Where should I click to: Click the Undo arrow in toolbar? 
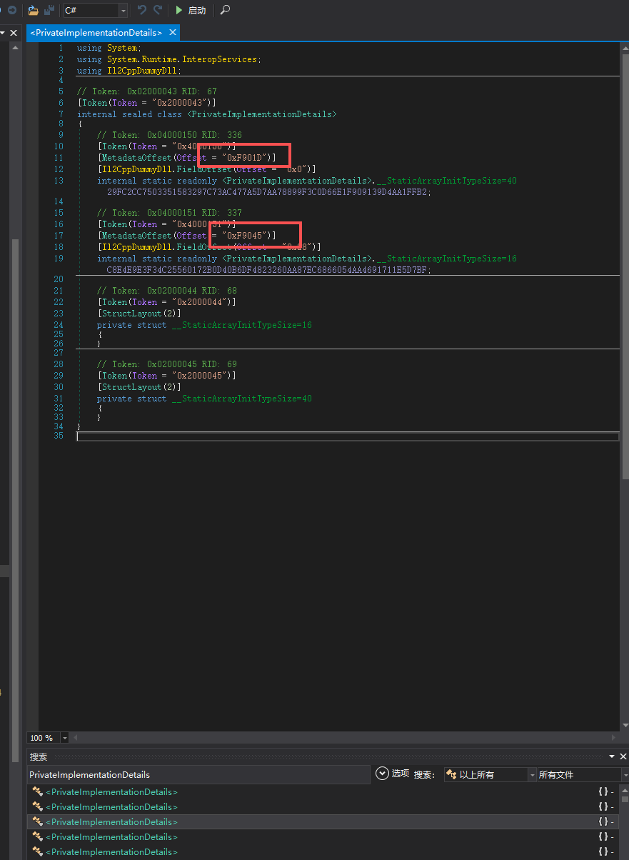[x=141, y=10]
